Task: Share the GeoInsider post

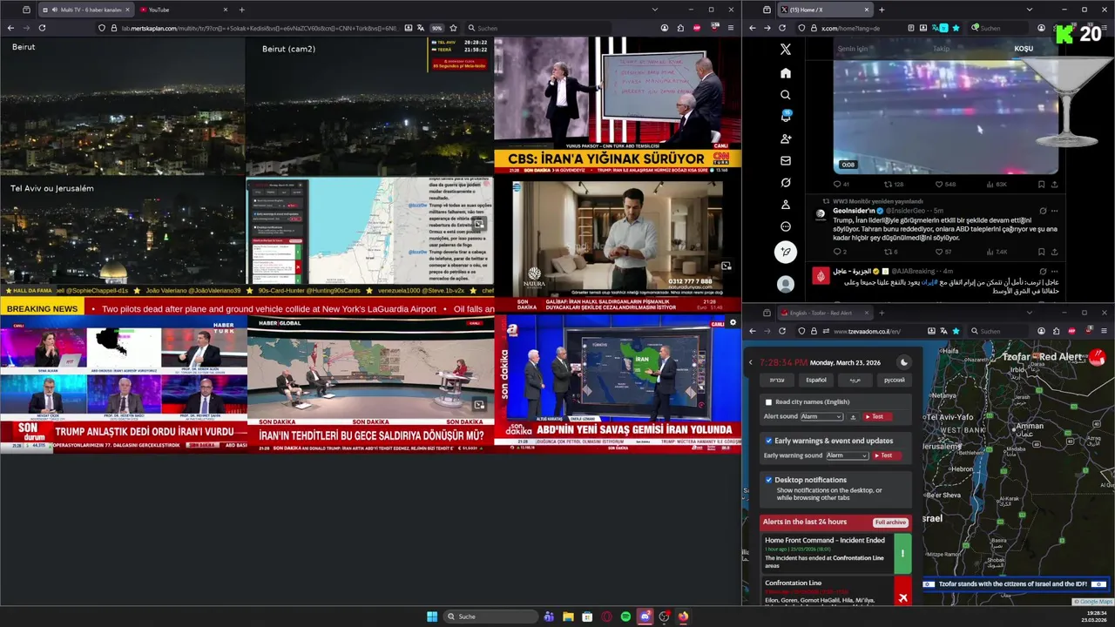Action: tap(1054, 252)
